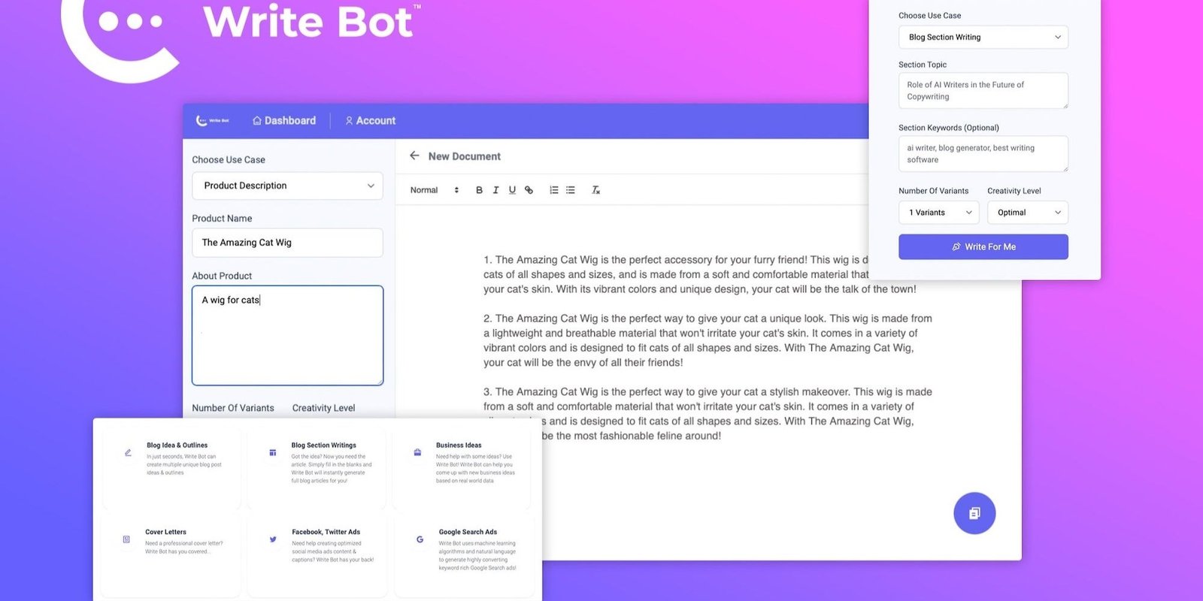Create a numbered list

(x=554, y=190)
